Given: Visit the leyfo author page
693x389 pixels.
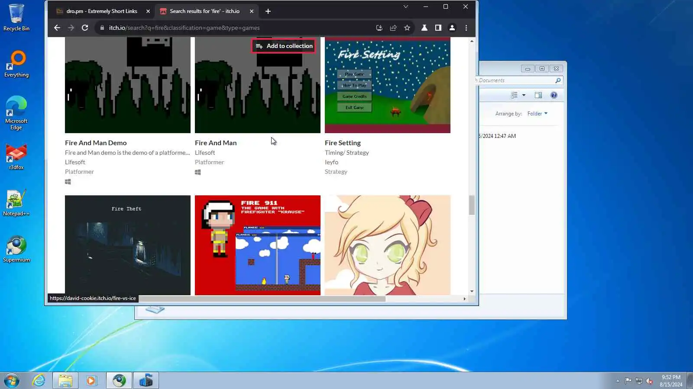Looking at the screenshot, I should (331, 162).
